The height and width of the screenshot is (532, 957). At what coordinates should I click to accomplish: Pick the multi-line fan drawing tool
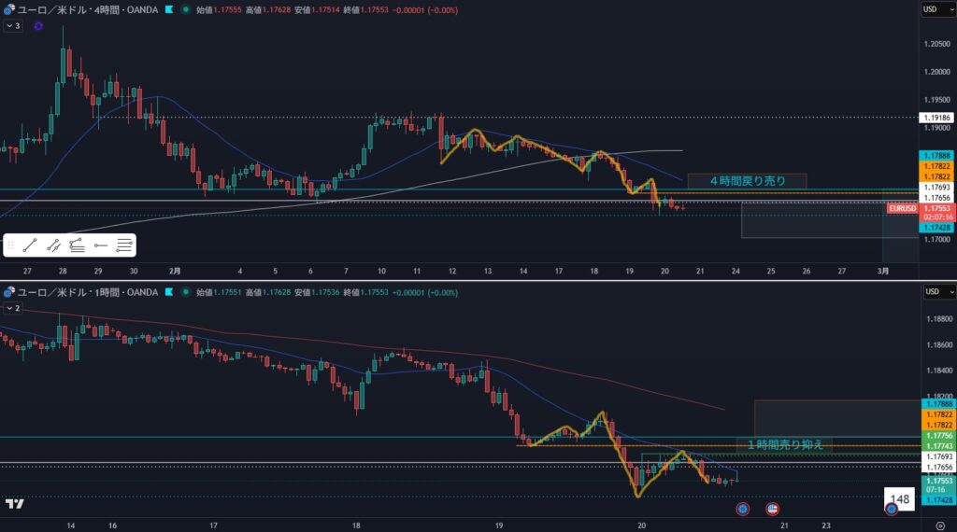coord(77,245)
